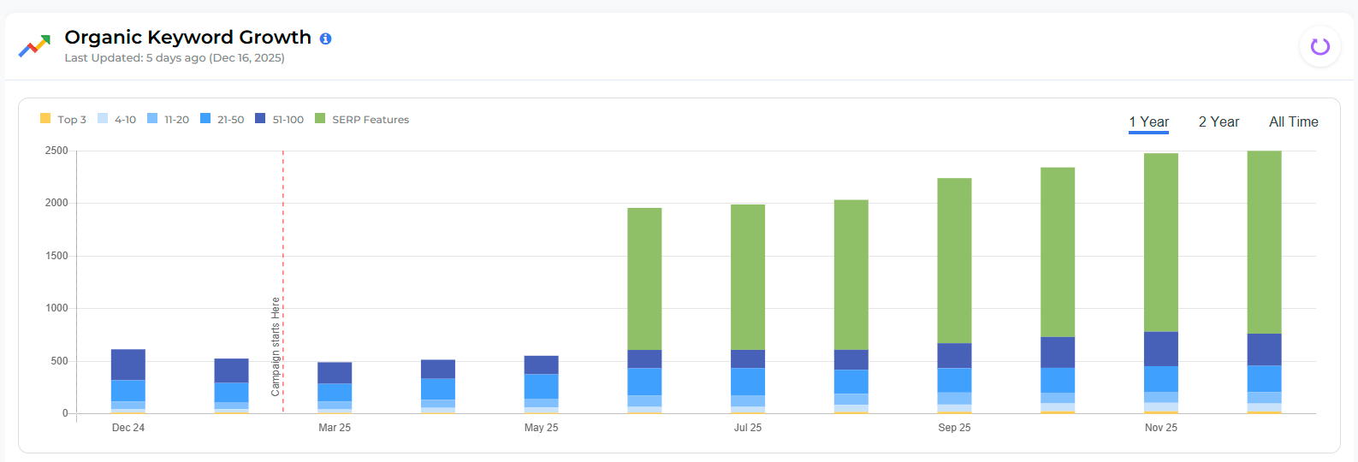Toggle the Top 3 legend series
The image size is (1358, 462).
[x=71, y=120]
